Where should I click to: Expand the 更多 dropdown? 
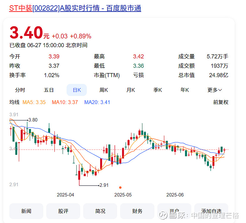click(214, 90)
